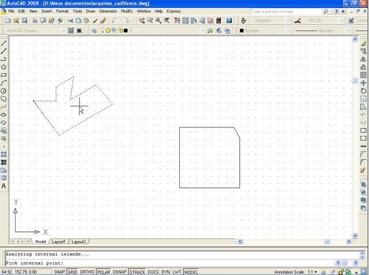The width and height of the screenshot is (369, 275).
Task: Open the QuickCalc calculator icon
Action: click(219, 21)
